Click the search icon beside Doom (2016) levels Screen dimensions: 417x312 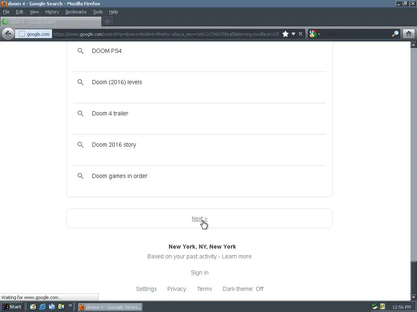[x=80, y=82]
